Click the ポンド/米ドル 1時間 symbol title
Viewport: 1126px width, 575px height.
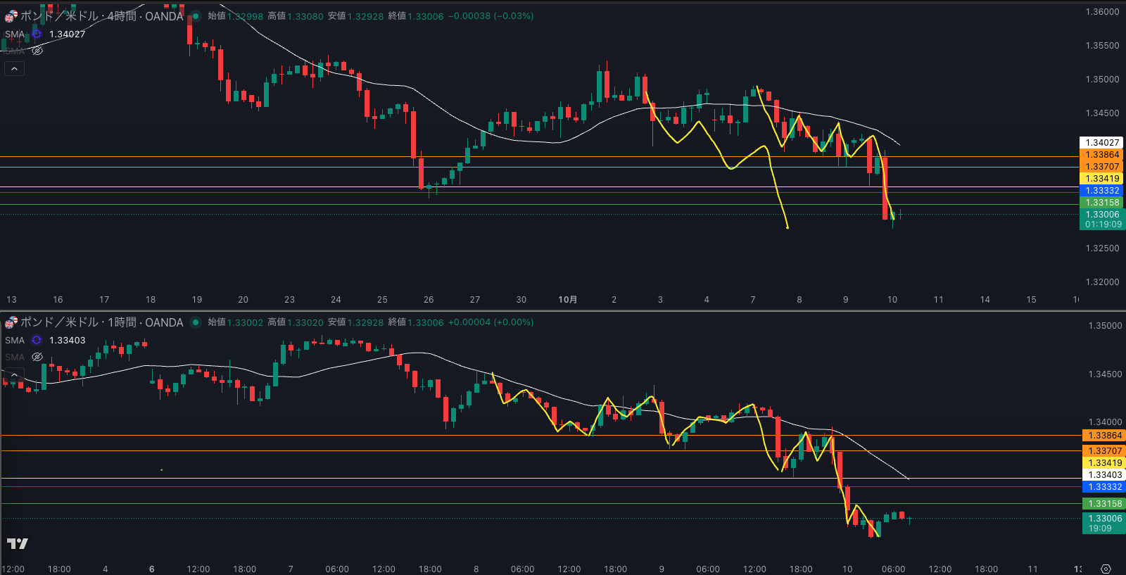point(101,322)
